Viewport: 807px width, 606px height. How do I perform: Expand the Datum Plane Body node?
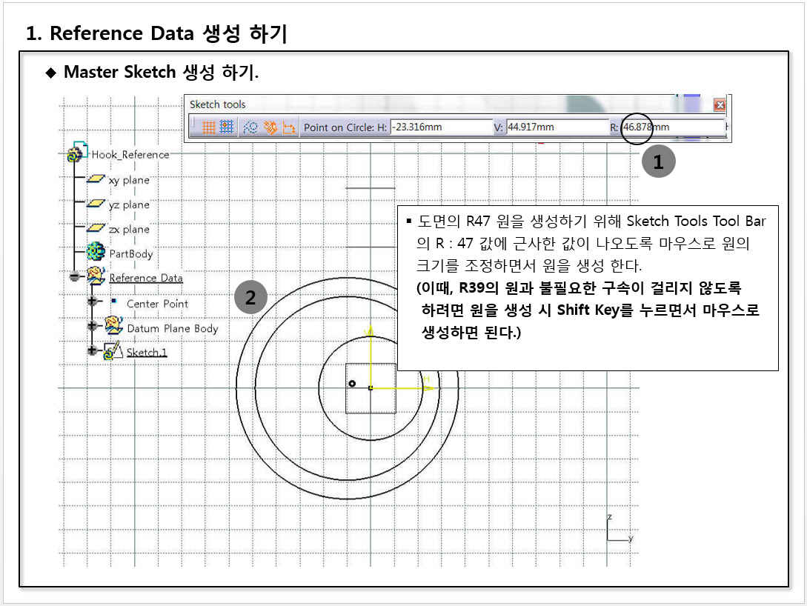[93, 327]
